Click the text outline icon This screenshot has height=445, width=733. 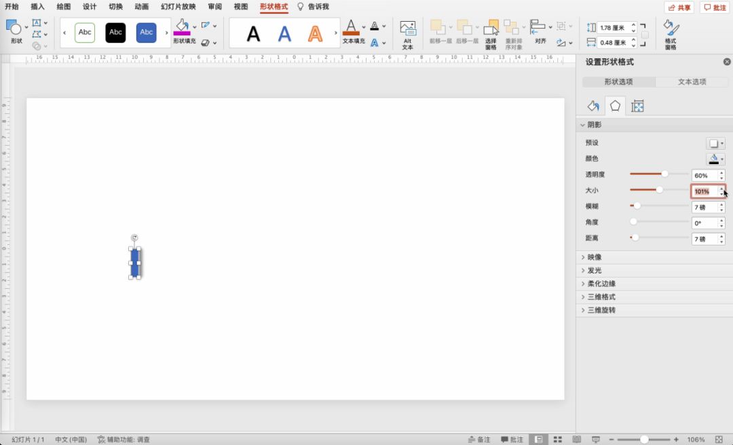click(x=375, y=26)
